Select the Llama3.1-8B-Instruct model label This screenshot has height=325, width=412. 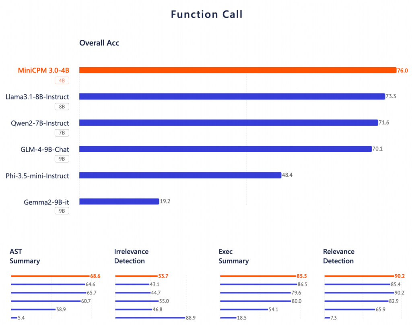pyautogui.click(x=37, y=97)
